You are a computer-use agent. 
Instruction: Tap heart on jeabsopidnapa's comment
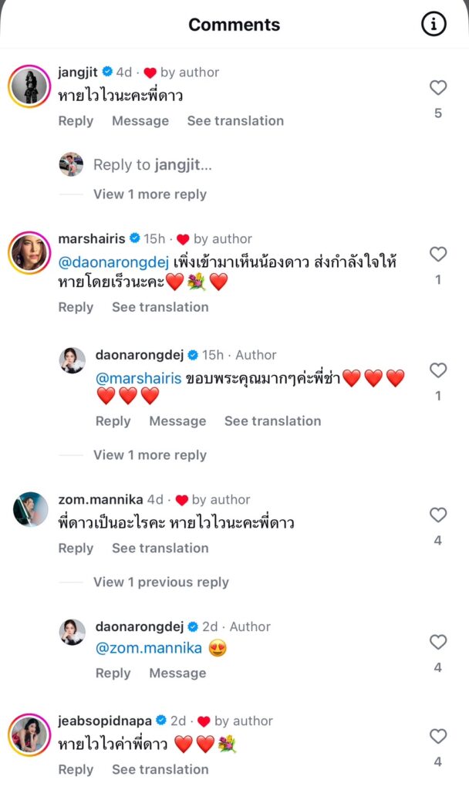[438, 737]
